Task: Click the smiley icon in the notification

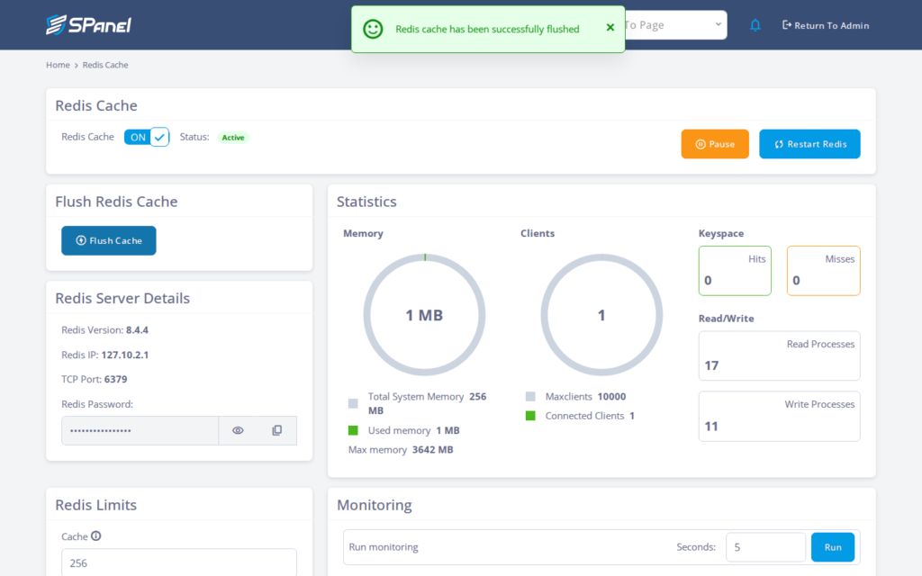Action: pyautogui.click(x=373, y=29)
